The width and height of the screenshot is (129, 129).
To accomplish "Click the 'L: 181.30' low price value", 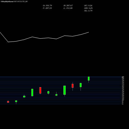I will tap(68, 8).
